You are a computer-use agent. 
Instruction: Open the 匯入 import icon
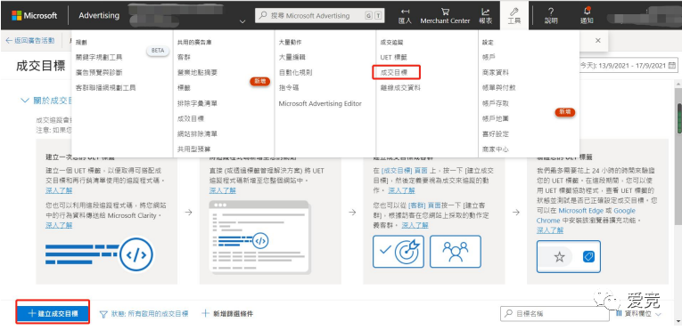[x=405, y=12]
